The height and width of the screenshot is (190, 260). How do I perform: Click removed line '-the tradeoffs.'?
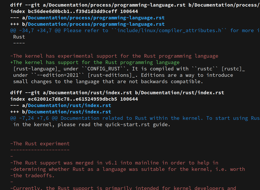[x=32, y=176]
